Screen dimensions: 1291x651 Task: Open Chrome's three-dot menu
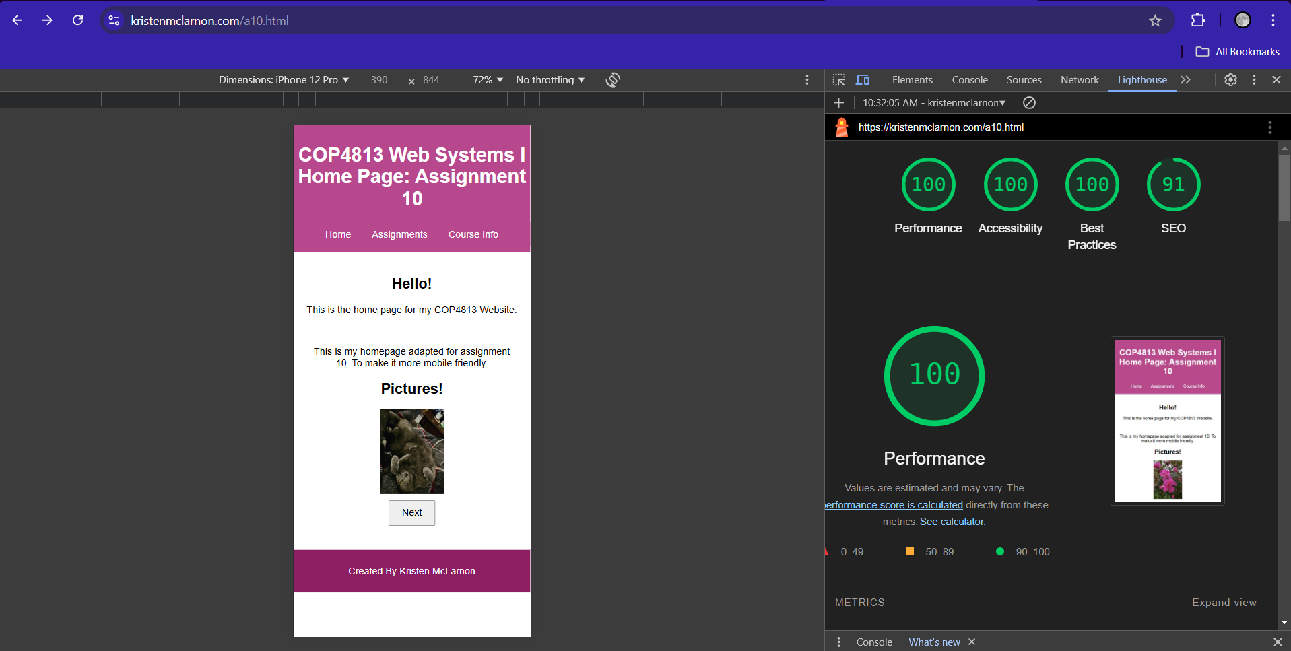pyautogui.click(x=1273, y=20)
